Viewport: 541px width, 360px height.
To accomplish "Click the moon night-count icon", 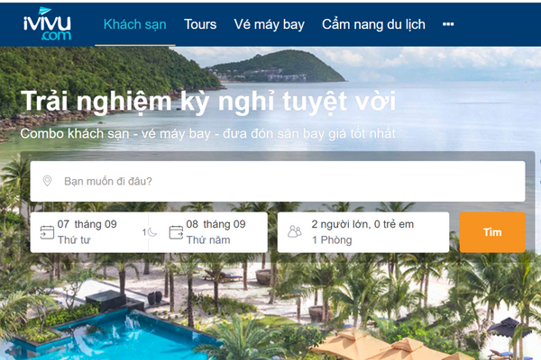I will (x=151, y=232).
